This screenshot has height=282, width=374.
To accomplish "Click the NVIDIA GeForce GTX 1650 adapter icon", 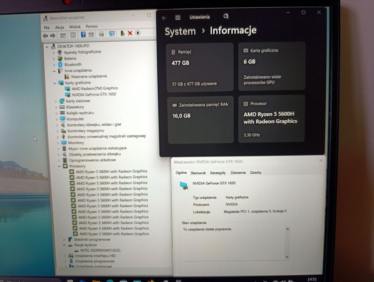I will 68,95.
